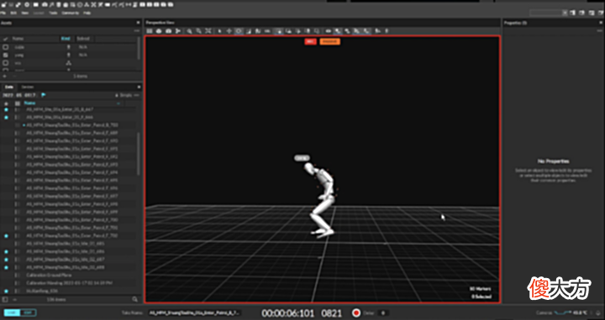Switch to the Data tab
This screenshot has width=605, height=320.
8,87
